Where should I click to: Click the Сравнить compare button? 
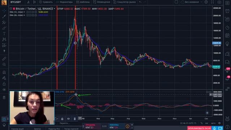pos(46,2)
